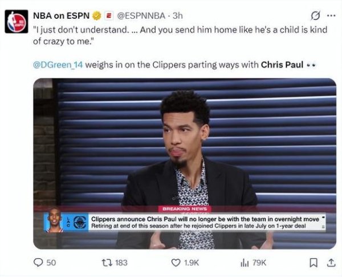Screen dimensions: 342x277
Task: Click the bold Chris Paul text
Action: [282, 65]
